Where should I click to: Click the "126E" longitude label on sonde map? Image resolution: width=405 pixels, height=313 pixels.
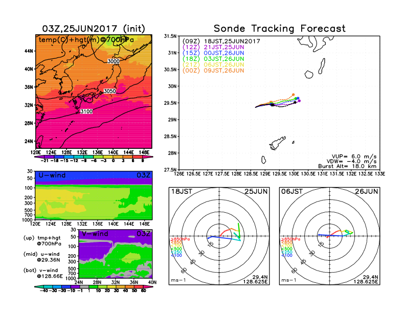pos(179,174)
